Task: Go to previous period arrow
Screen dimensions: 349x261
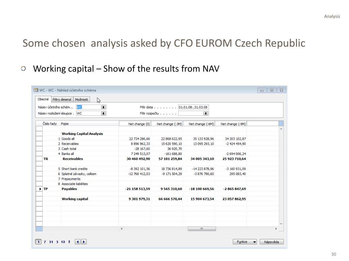Action: (x=78, y=242)
